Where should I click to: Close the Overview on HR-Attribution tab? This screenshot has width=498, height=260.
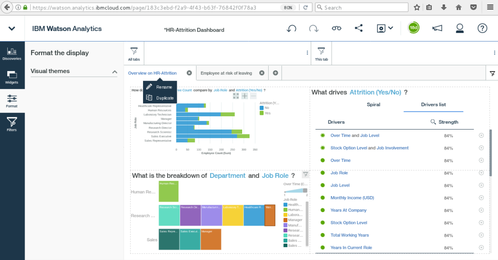coord(189,73)
